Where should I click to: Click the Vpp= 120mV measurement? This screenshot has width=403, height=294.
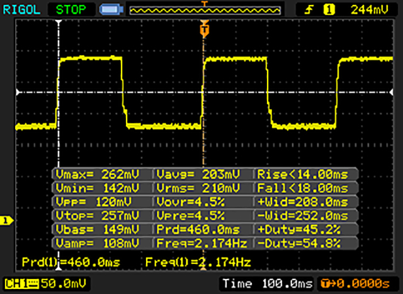94,202
